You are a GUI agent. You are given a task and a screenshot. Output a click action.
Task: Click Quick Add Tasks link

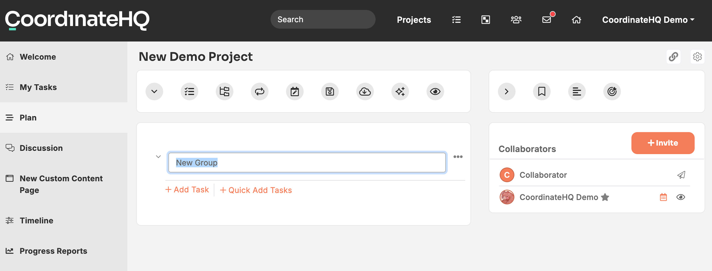pyautogui.click(x=256, y=190)
